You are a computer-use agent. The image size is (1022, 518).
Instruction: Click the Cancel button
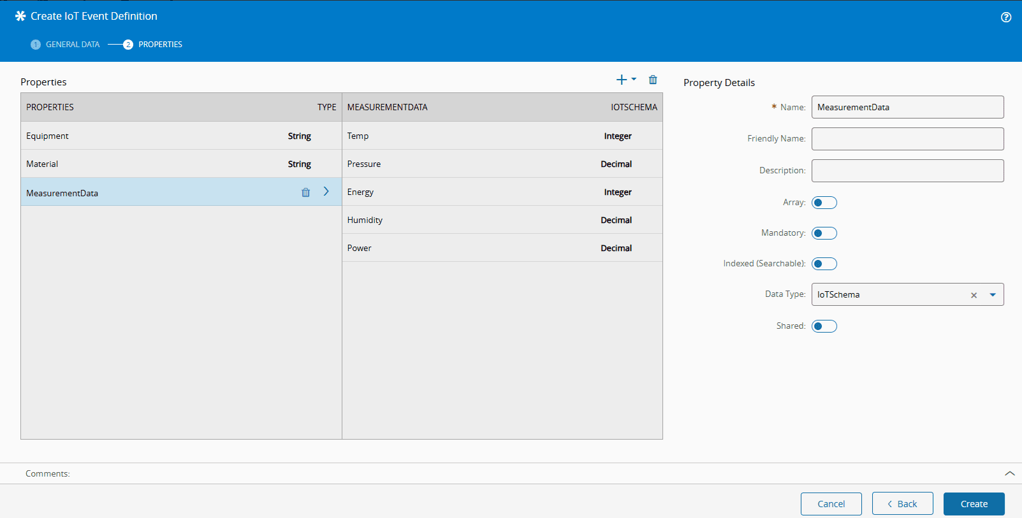pyautogui.click(x=831, y=504)
